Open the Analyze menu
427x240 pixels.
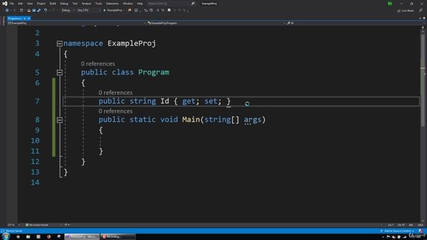86,3
